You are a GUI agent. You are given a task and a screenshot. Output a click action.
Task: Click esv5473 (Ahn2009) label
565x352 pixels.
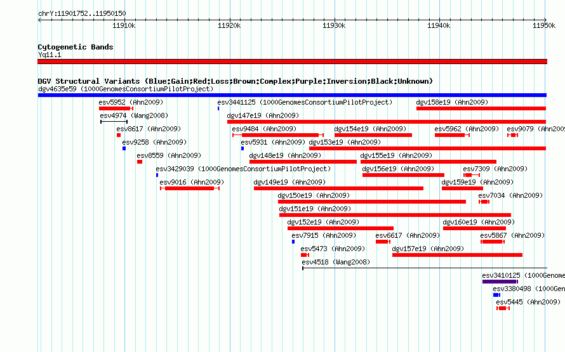pos(333,249)
